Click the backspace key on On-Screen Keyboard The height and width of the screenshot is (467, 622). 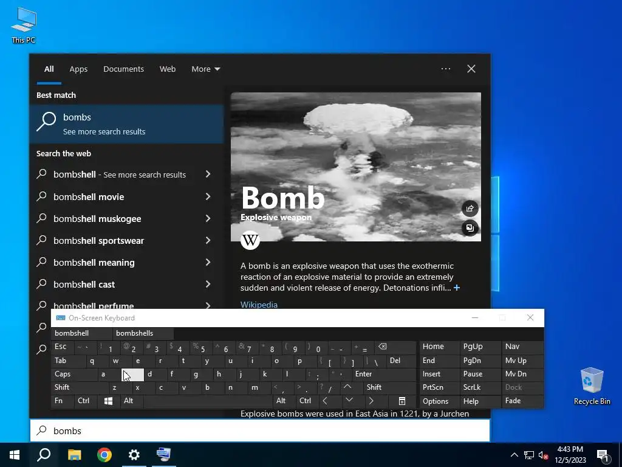pos(395,347)
